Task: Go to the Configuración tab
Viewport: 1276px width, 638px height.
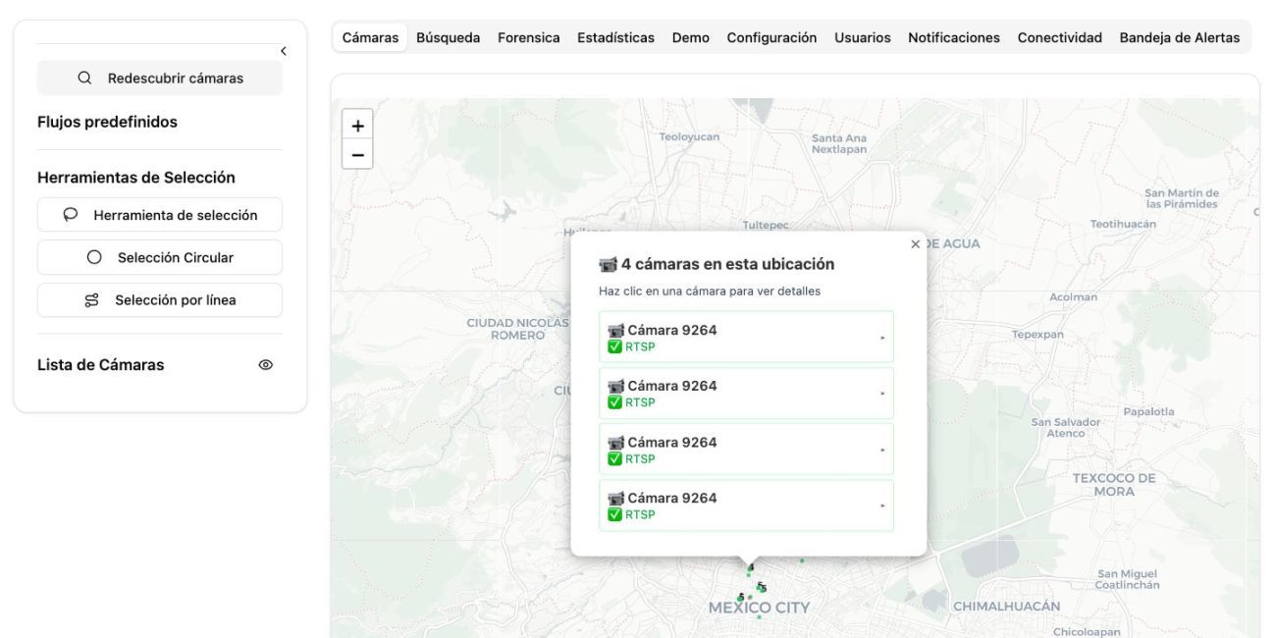Action: (x=771, y=38)
